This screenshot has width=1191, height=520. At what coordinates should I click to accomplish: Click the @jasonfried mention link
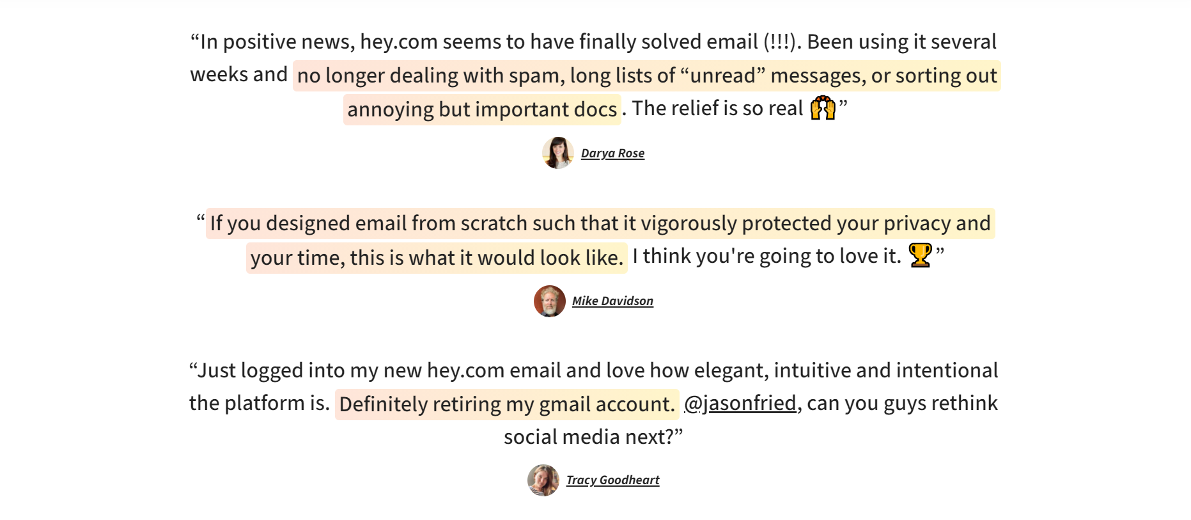(740, 404)
